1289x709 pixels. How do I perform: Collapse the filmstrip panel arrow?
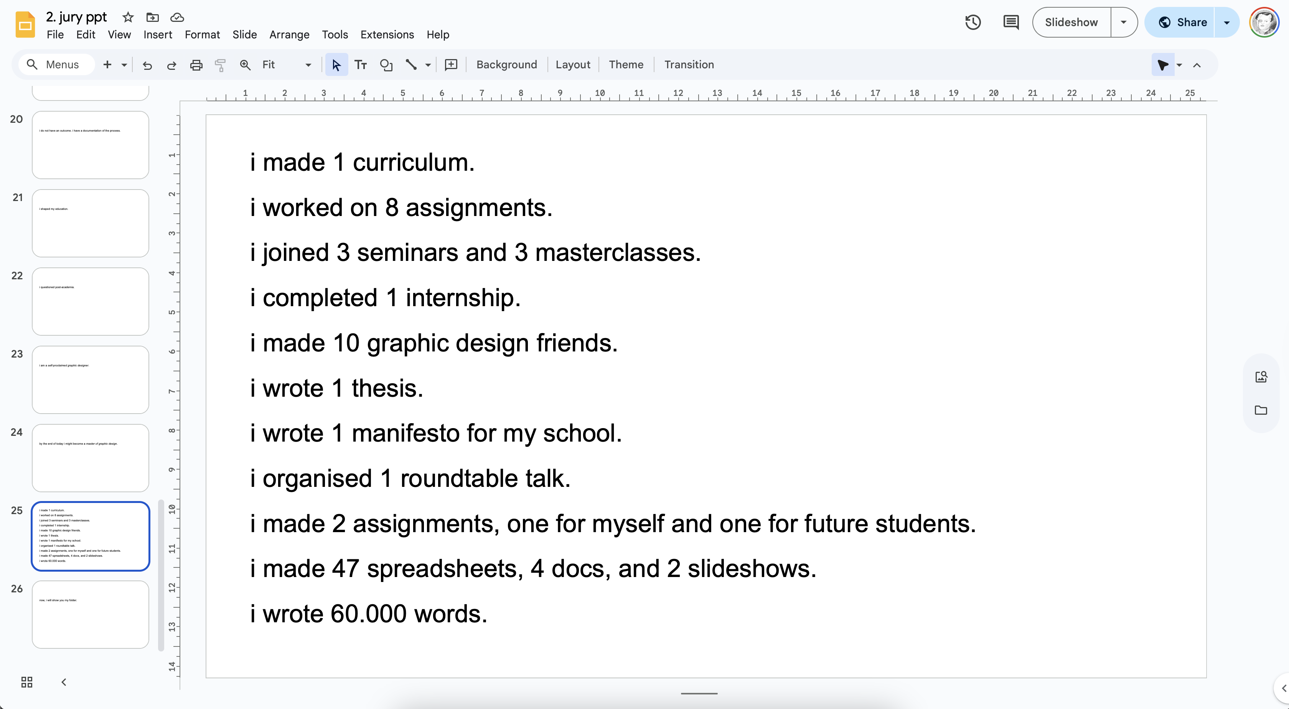[x=64, y=681]
